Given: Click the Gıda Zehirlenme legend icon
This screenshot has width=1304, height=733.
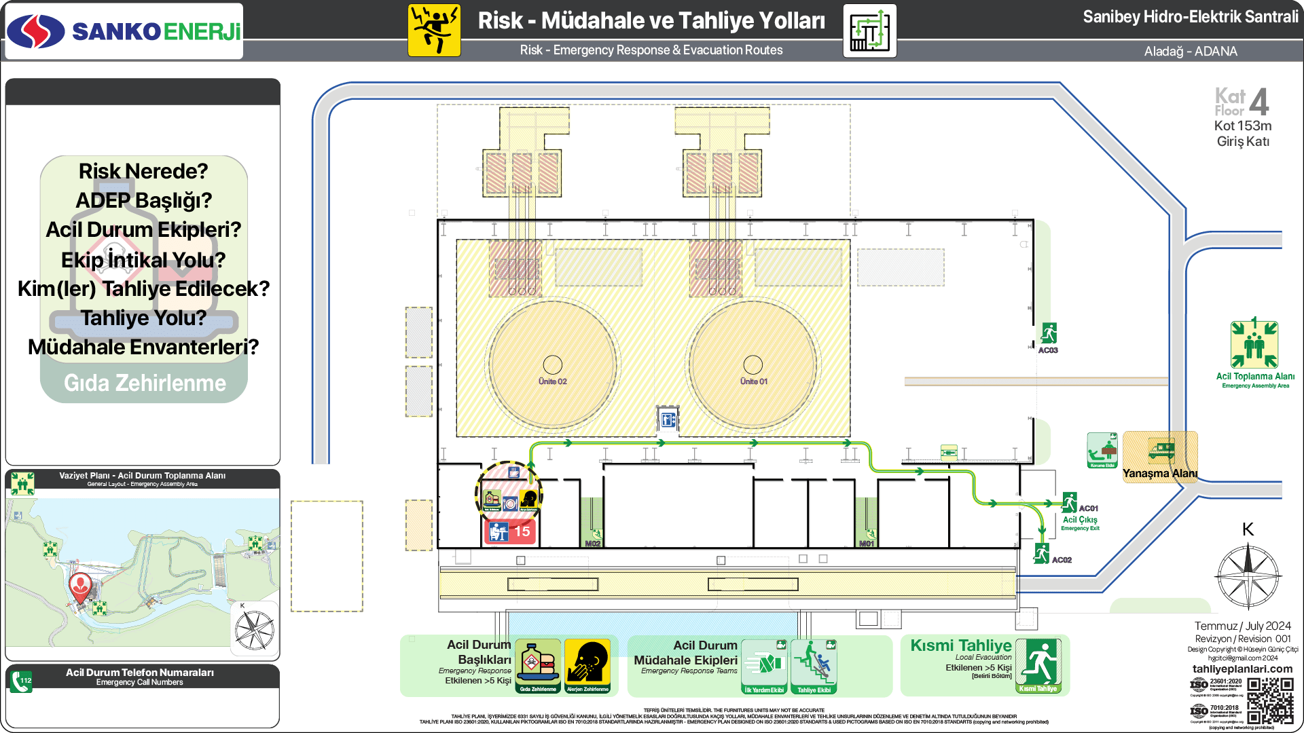Looking at the screenshot, I should [538, 666].
